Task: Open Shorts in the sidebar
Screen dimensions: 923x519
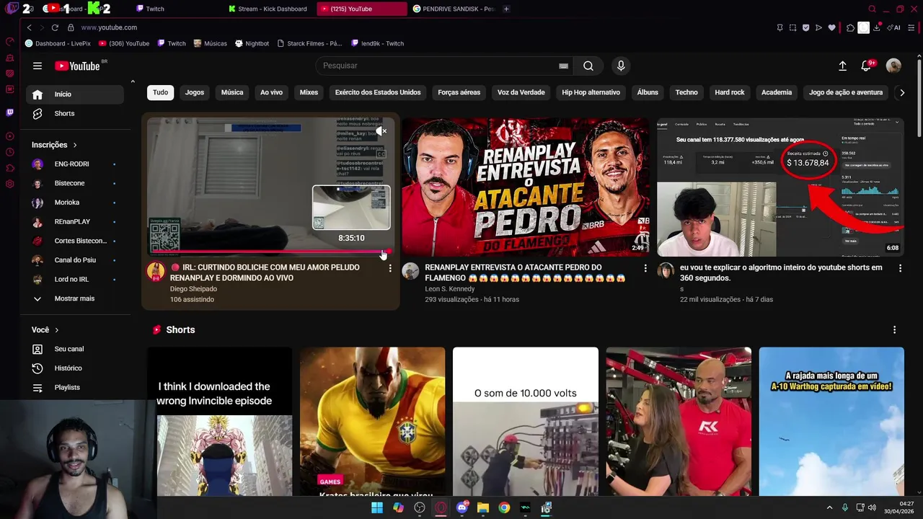Action: (x=75, y=113)
